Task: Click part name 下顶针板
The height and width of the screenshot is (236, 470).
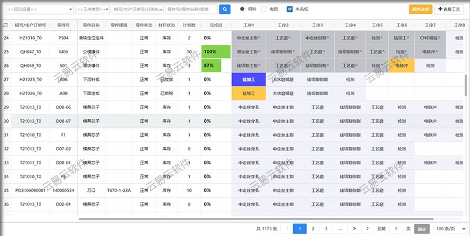Action: coord(91,79)
